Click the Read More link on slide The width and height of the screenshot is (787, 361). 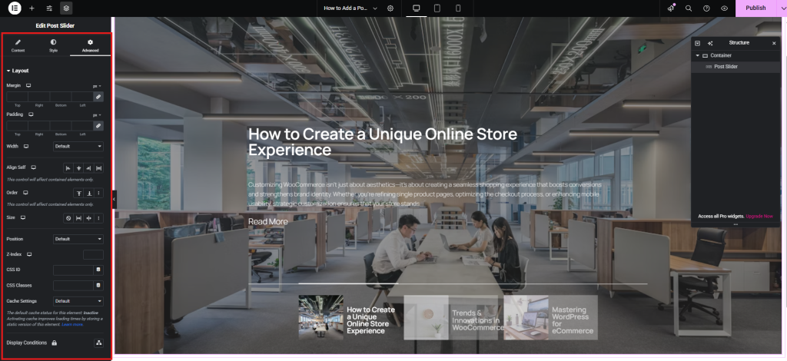click(x=267, y=222)
